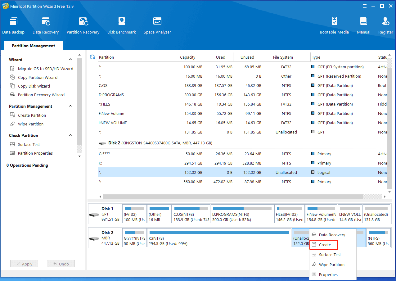Image resolution: width=396 pixels, height=281 pixels.
Task: Open the Data Backup tool
Action: click(13, 25)
